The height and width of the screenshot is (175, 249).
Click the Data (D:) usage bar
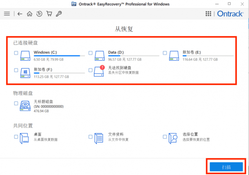(133, 56)
